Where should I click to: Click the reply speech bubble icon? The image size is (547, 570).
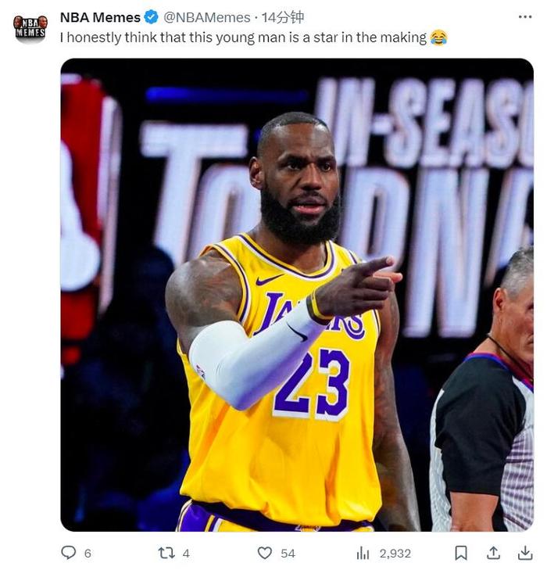point(68,553)
